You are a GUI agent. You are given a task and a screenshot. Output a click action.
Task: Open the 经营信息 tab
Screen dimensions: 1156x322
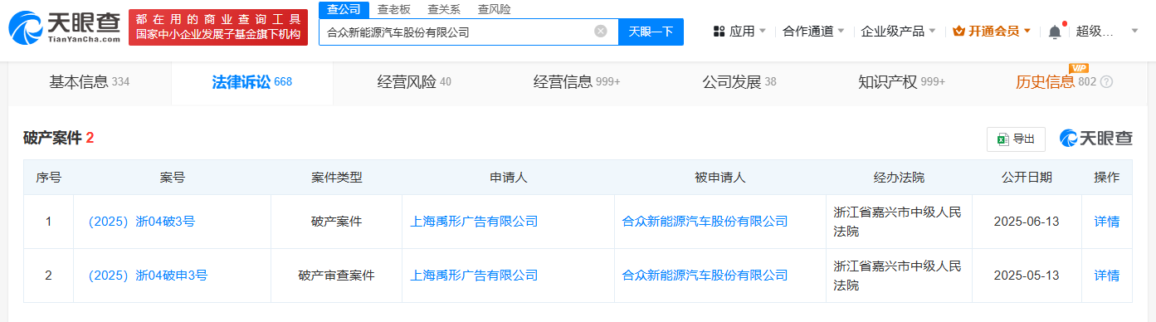click(x=577, y=82)
